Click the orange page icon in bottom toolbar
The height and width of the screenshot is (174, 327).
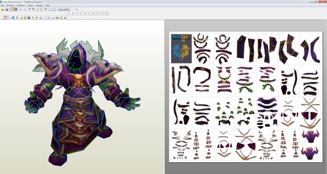pyautogui.click(x=25, y=18)
